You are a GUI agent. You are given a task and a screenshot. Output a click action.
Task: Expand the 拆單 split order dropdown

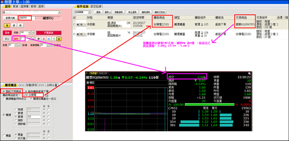point(19,45)
